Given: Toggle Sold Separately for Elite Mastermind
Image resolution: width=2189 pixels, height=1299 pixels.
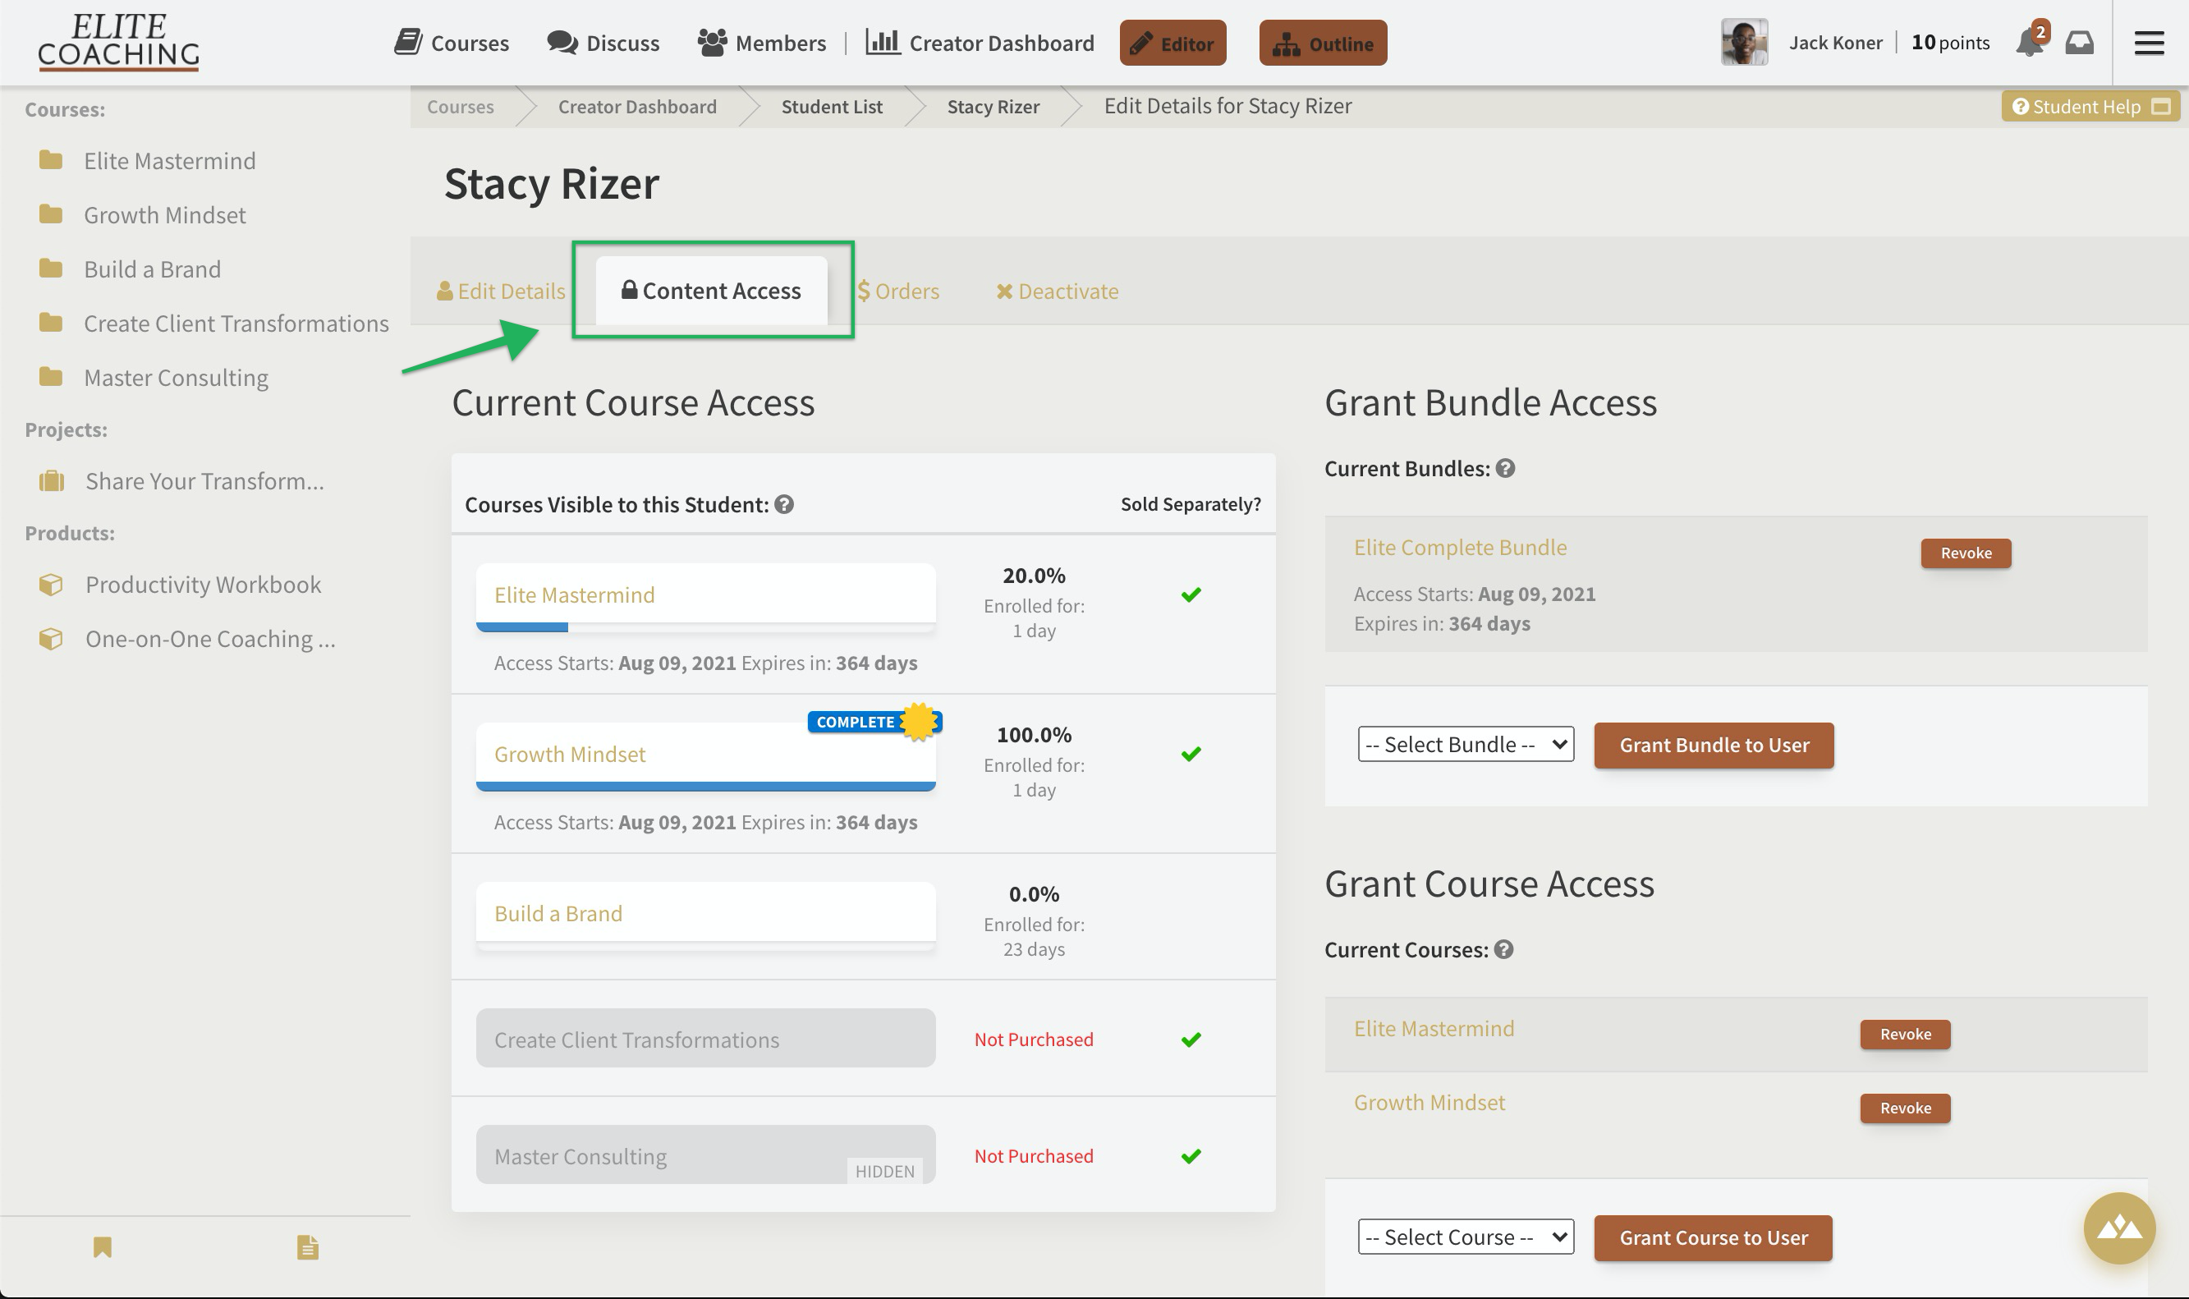Looking at the screenshot, I should 1191,594.
